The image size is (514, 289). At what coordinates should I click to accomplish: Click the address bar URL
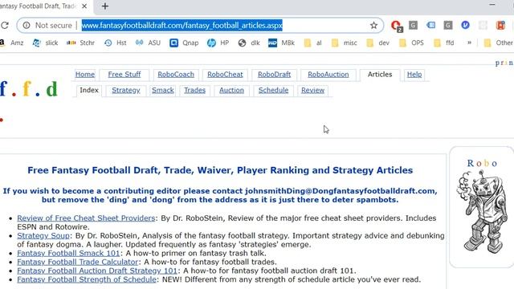click(182, 25)
